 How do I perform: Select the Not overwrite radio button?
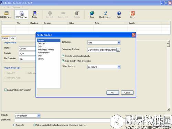click(34, 125)
